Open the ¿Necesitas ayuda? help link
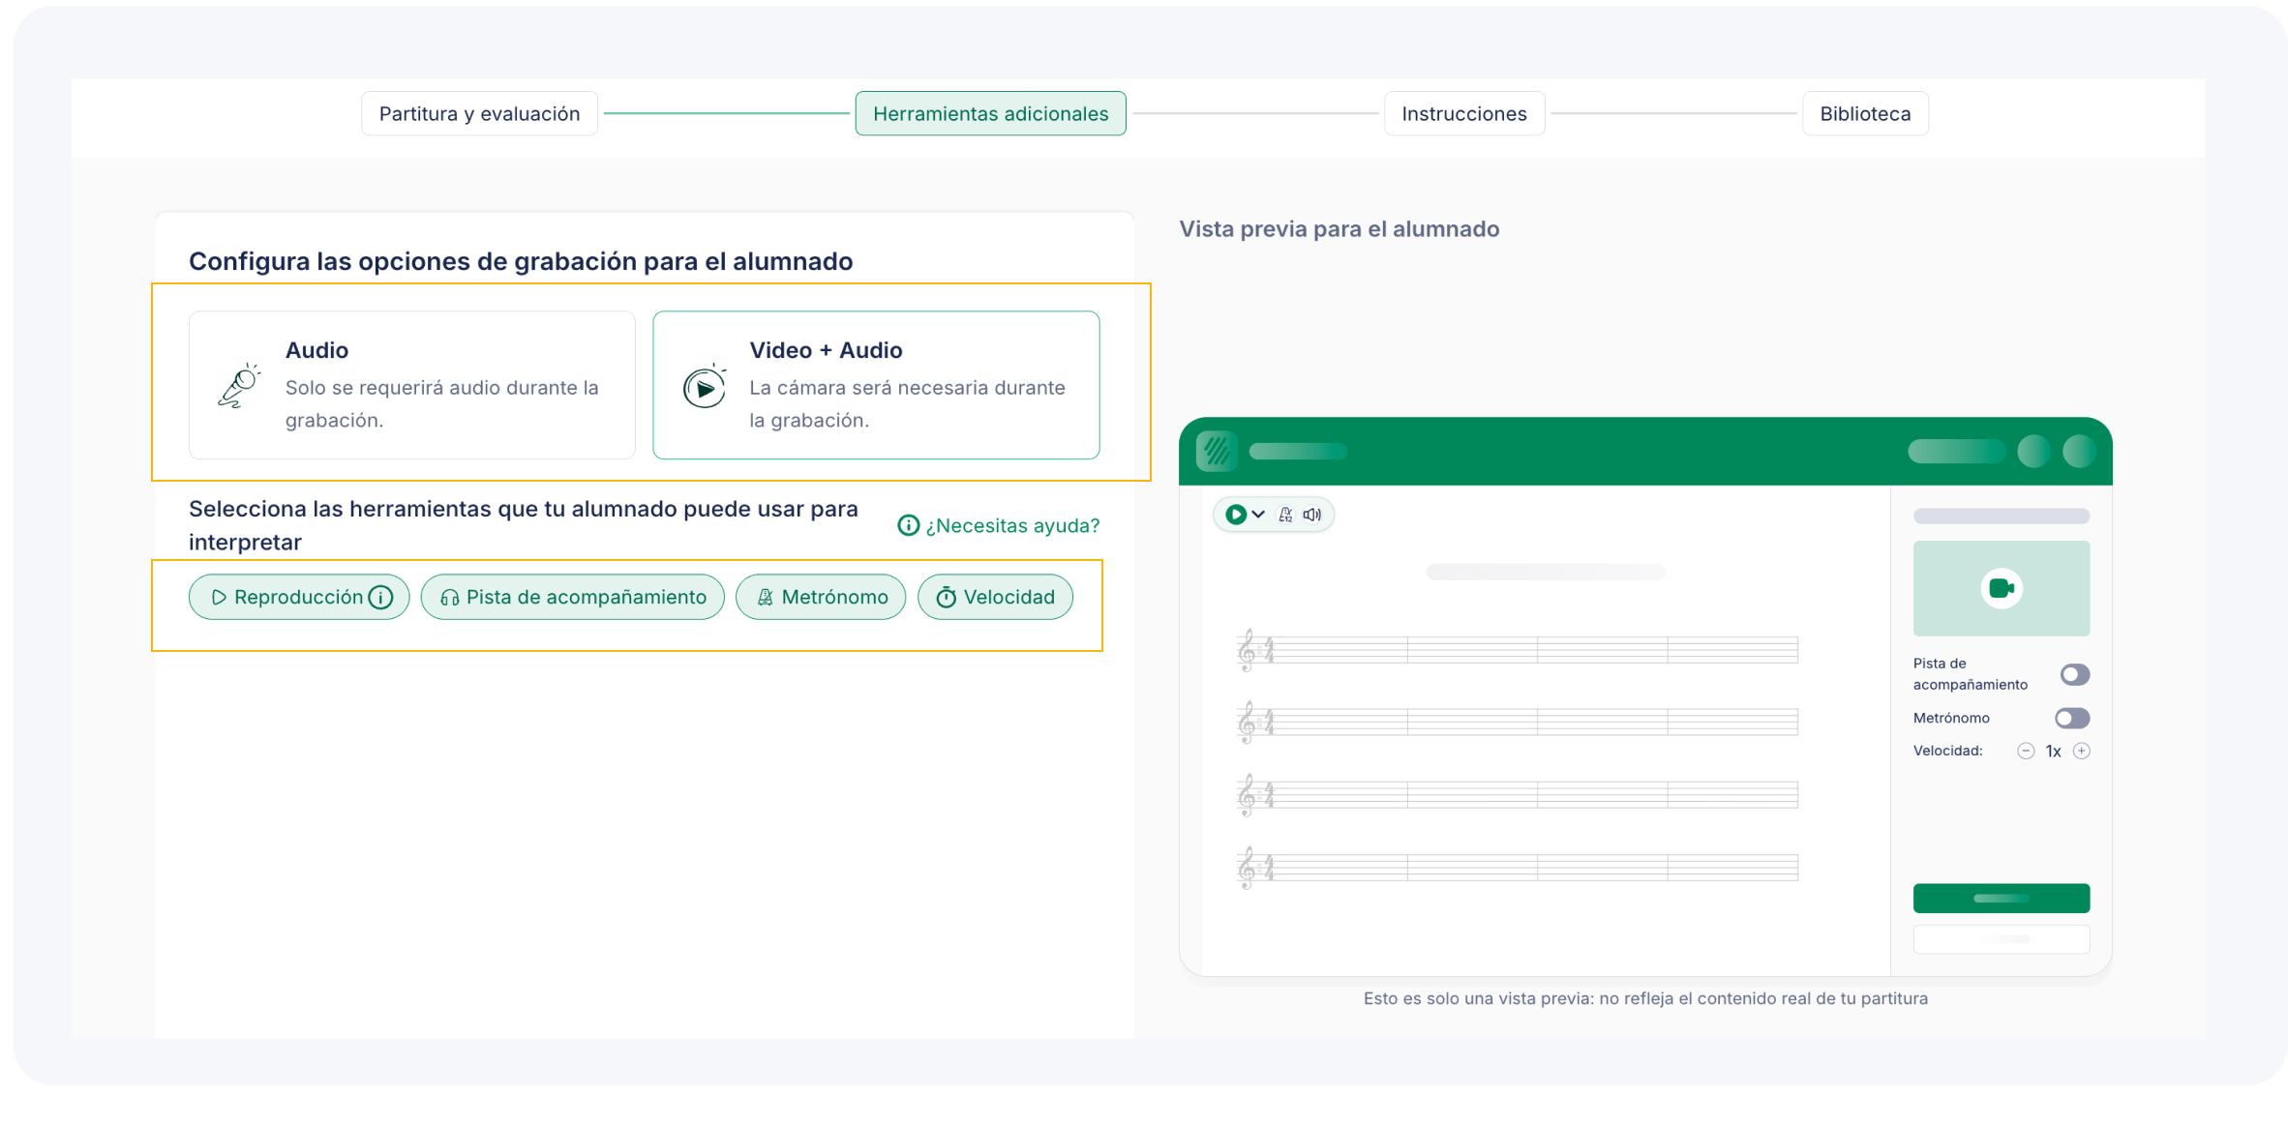2288x1122 pixels. click(1011, 525)
